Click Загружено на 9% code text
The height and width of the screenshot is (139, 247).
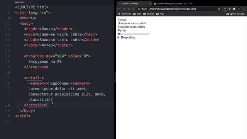(x=45, y=61)
